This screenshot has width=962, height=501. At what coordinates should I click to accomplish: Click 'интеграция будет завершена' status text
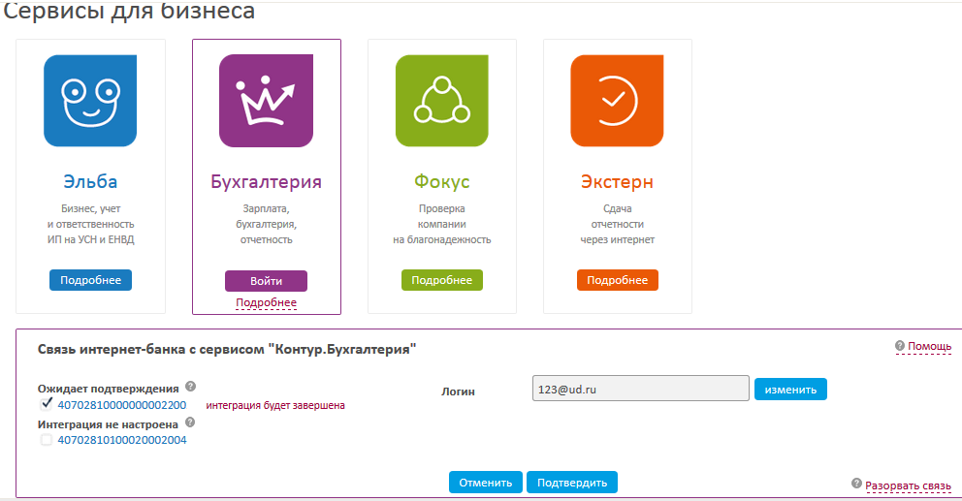coord(275,405)
